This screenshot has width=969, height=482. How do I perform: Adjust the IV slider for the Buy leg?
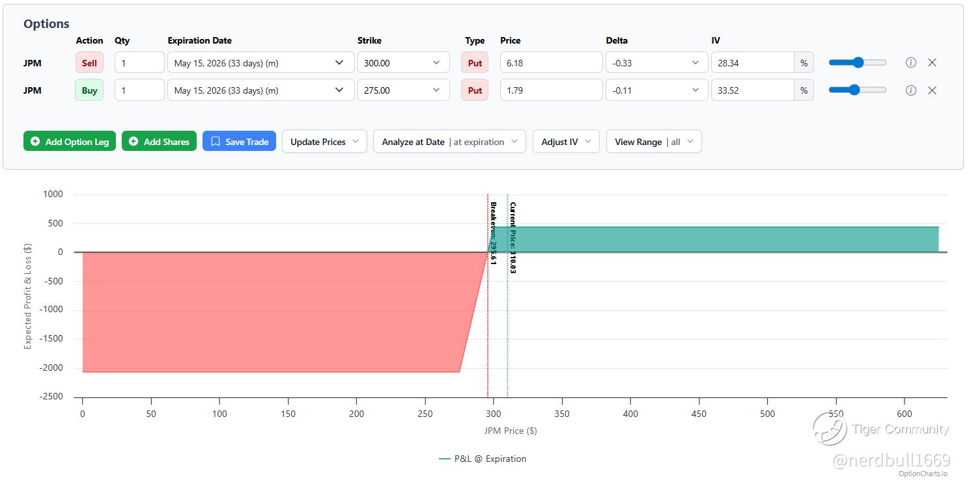(857, 90)
